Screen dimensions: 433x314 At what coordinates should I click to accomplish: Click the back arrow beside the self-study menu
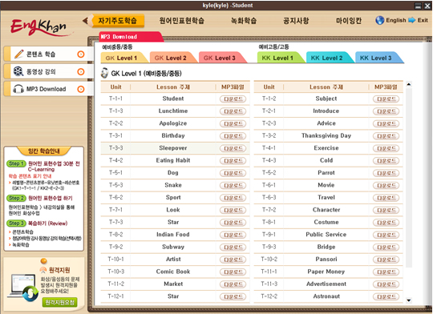[x=85, y=21]
